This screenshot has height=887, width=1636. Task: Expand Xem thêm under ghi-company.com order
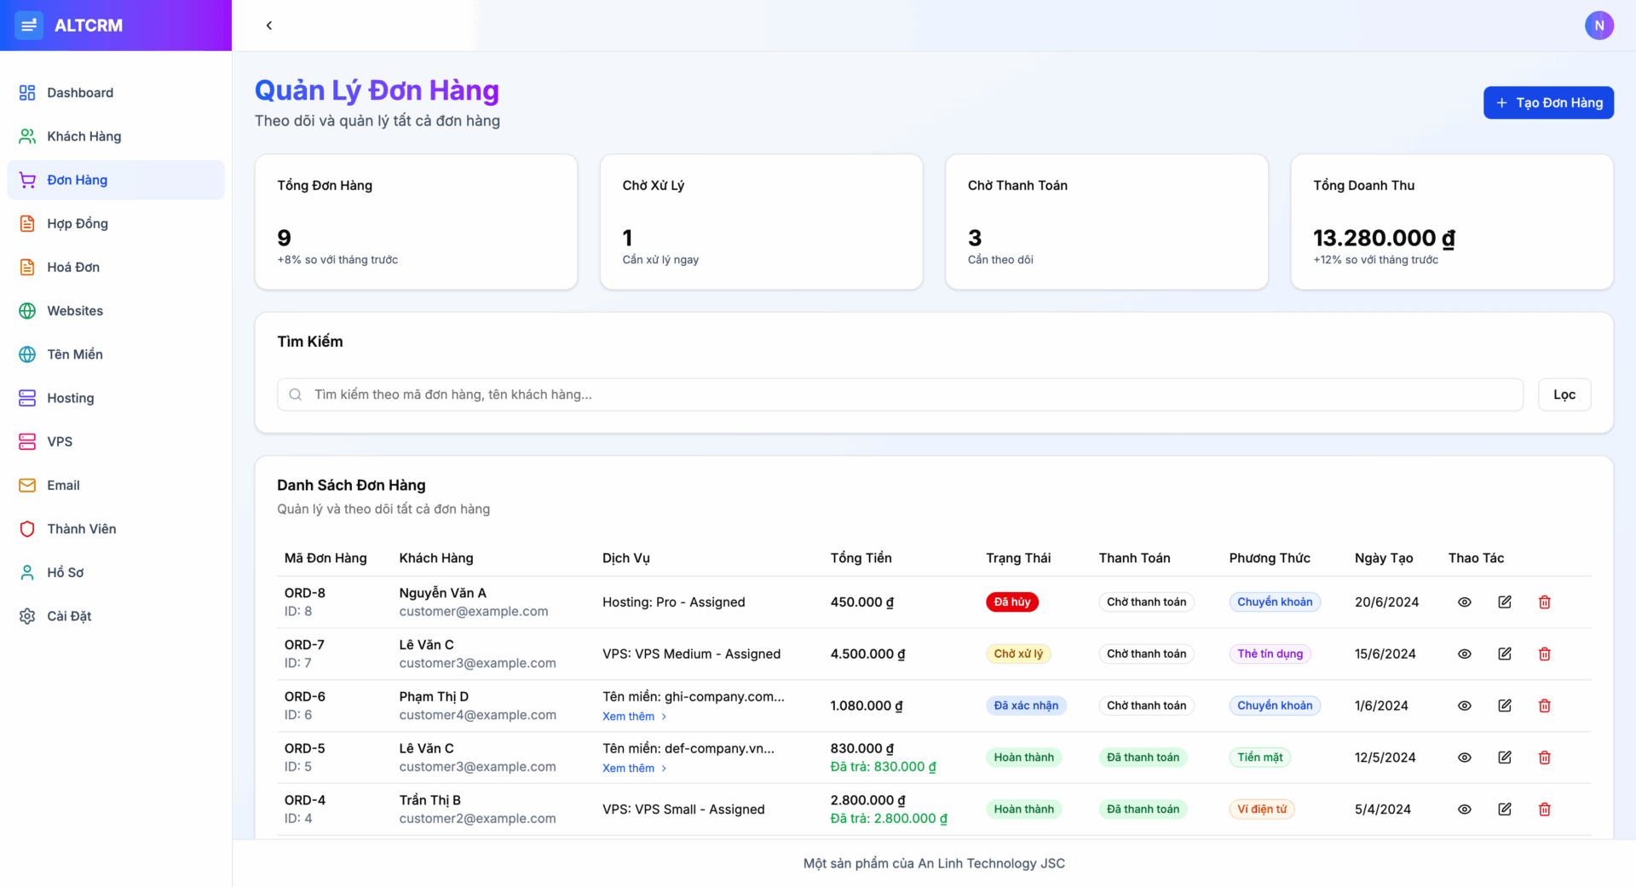629,716
